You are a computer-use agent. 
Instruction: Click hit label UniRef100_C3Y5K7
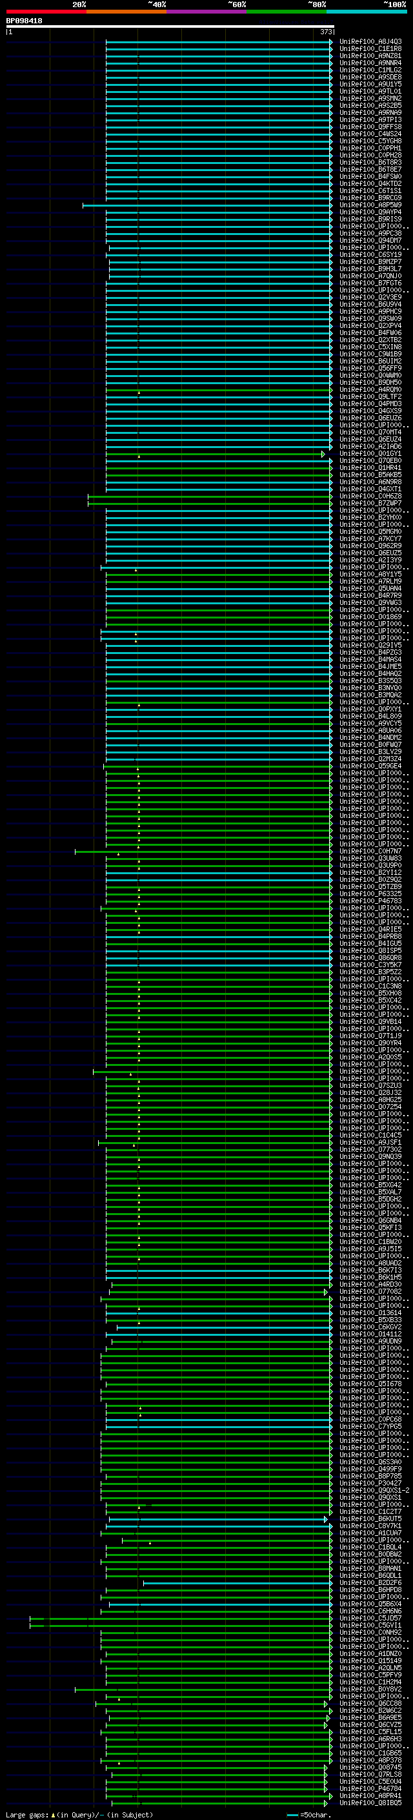click(x=370, y=965)
